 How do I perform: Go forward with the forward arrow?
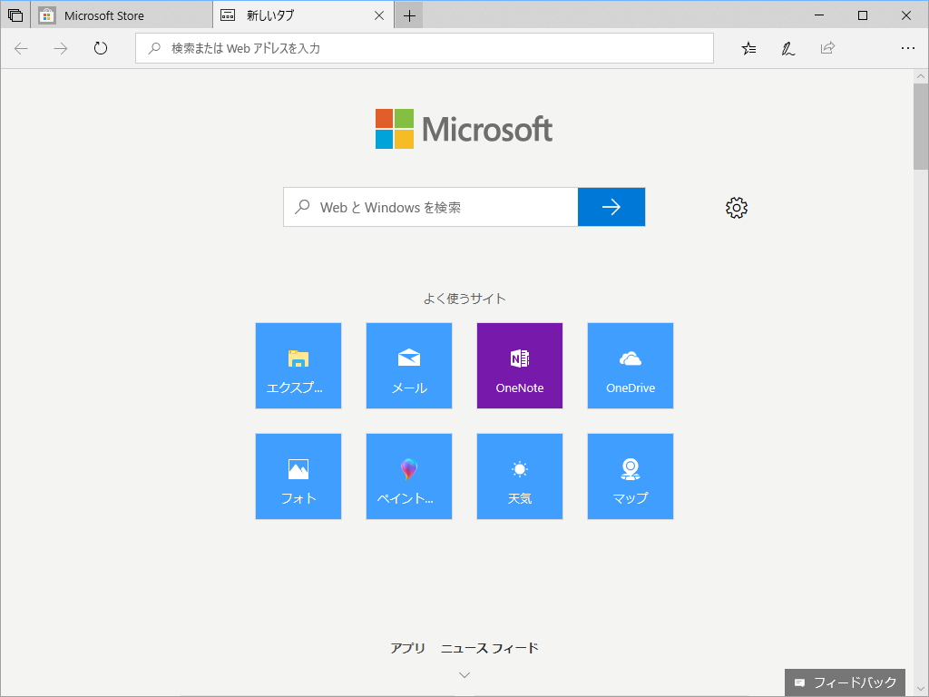(x=61, y=49)
